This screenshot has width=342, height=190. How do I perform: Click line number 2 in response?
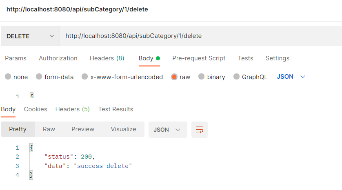click(x=17, y=157)
